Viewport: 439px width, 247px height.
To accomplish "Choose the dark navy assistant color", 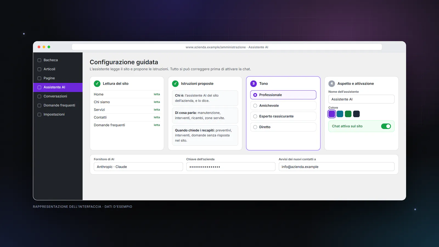I will click(356, 114).
